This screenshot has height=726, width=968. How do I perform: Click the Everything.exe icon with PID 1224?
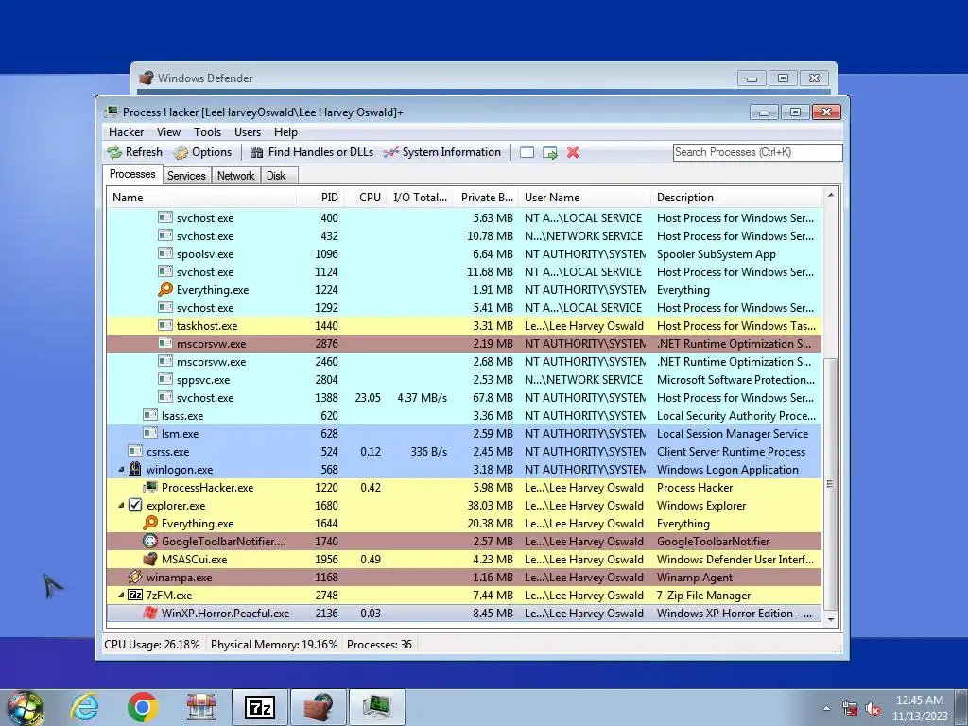point(165,289)
